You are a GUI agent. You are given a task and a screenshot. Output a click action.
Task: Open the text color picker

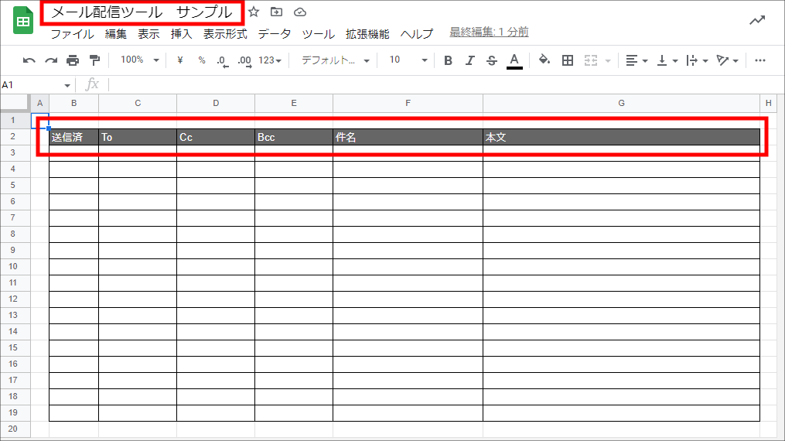pyautogui.click(x=514, y=61)
